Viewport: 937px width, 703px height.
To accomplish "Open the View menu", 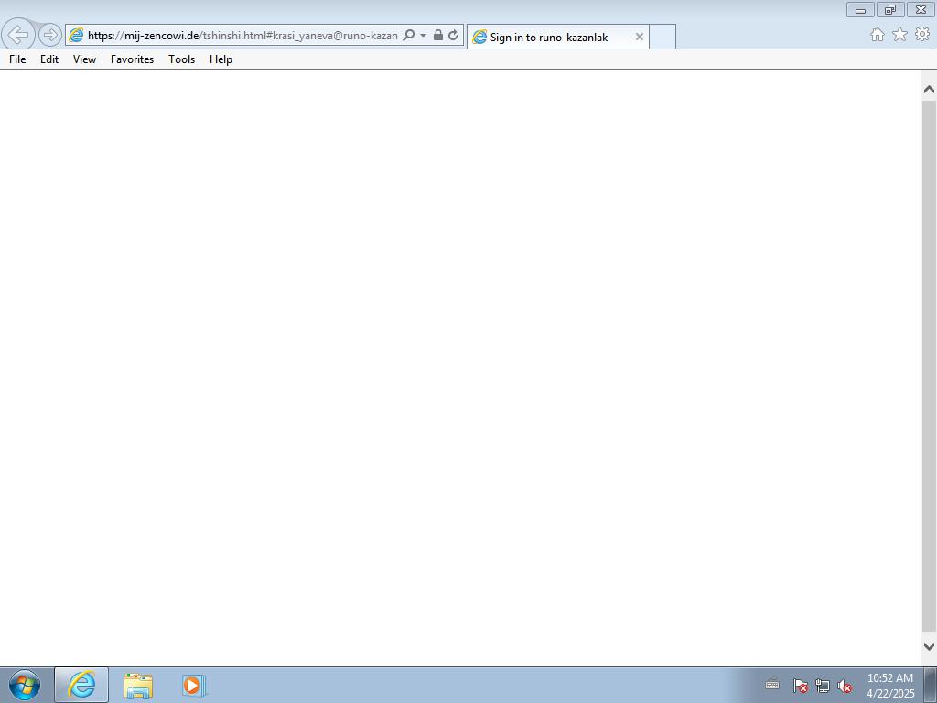I will (x=84, y=59).
